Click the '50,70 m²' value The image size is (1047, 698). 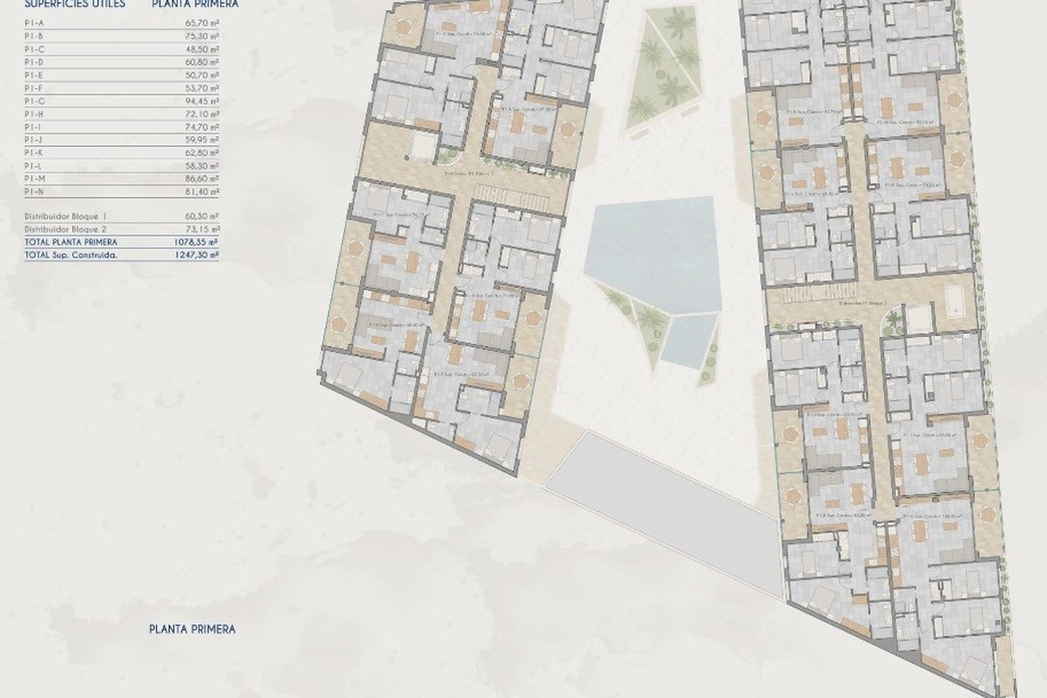click(202, 78)
